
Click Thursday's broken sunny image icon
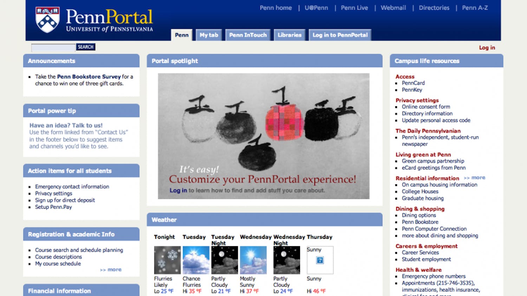[x=320, y=260]
